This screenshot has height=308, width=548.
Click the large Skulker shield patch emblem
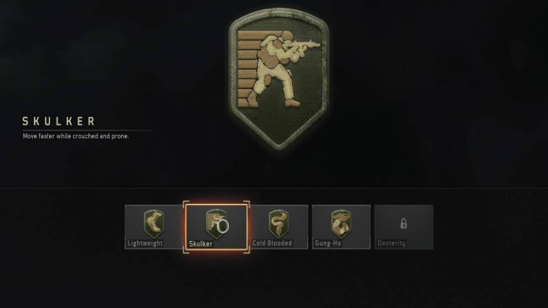(x=278, y=80)
